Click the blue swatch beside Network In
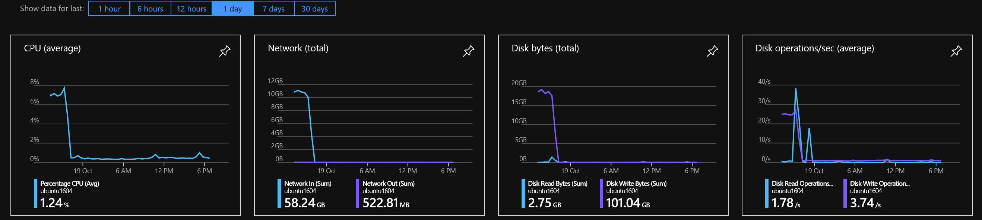Viewport: 982px width, 220px height. coord(279,193)
